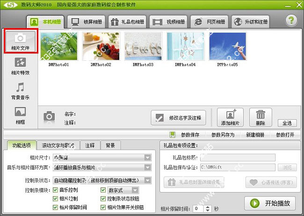
Task: Toggle the 控制条状态按钮 checkbox
Action: tap(103, 199)
